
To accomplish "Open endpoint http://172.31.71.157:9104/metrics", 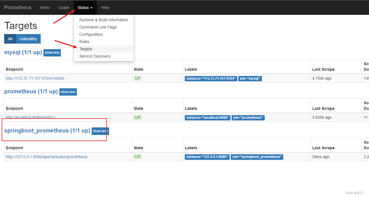I will [35, 78].
